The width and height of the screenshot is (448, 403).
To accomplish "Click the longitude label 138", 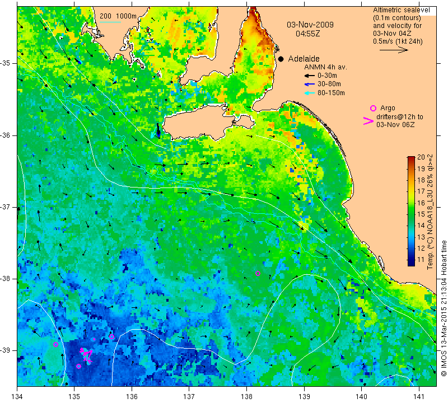I will tap(246, 396).
